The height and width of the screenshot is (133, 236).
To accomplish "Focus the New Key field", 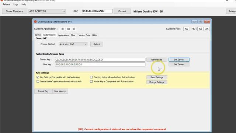I will [x=100, y=65].
